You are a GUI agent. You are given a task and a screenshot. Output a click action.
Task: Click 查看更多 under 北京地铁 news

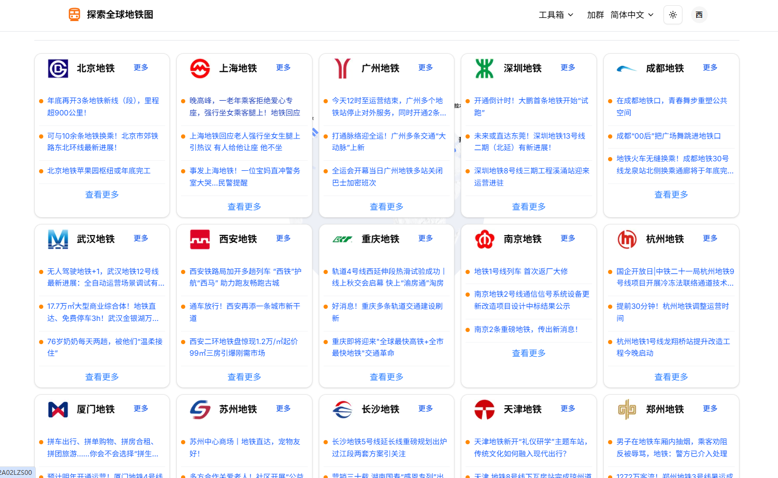(102, 194)
